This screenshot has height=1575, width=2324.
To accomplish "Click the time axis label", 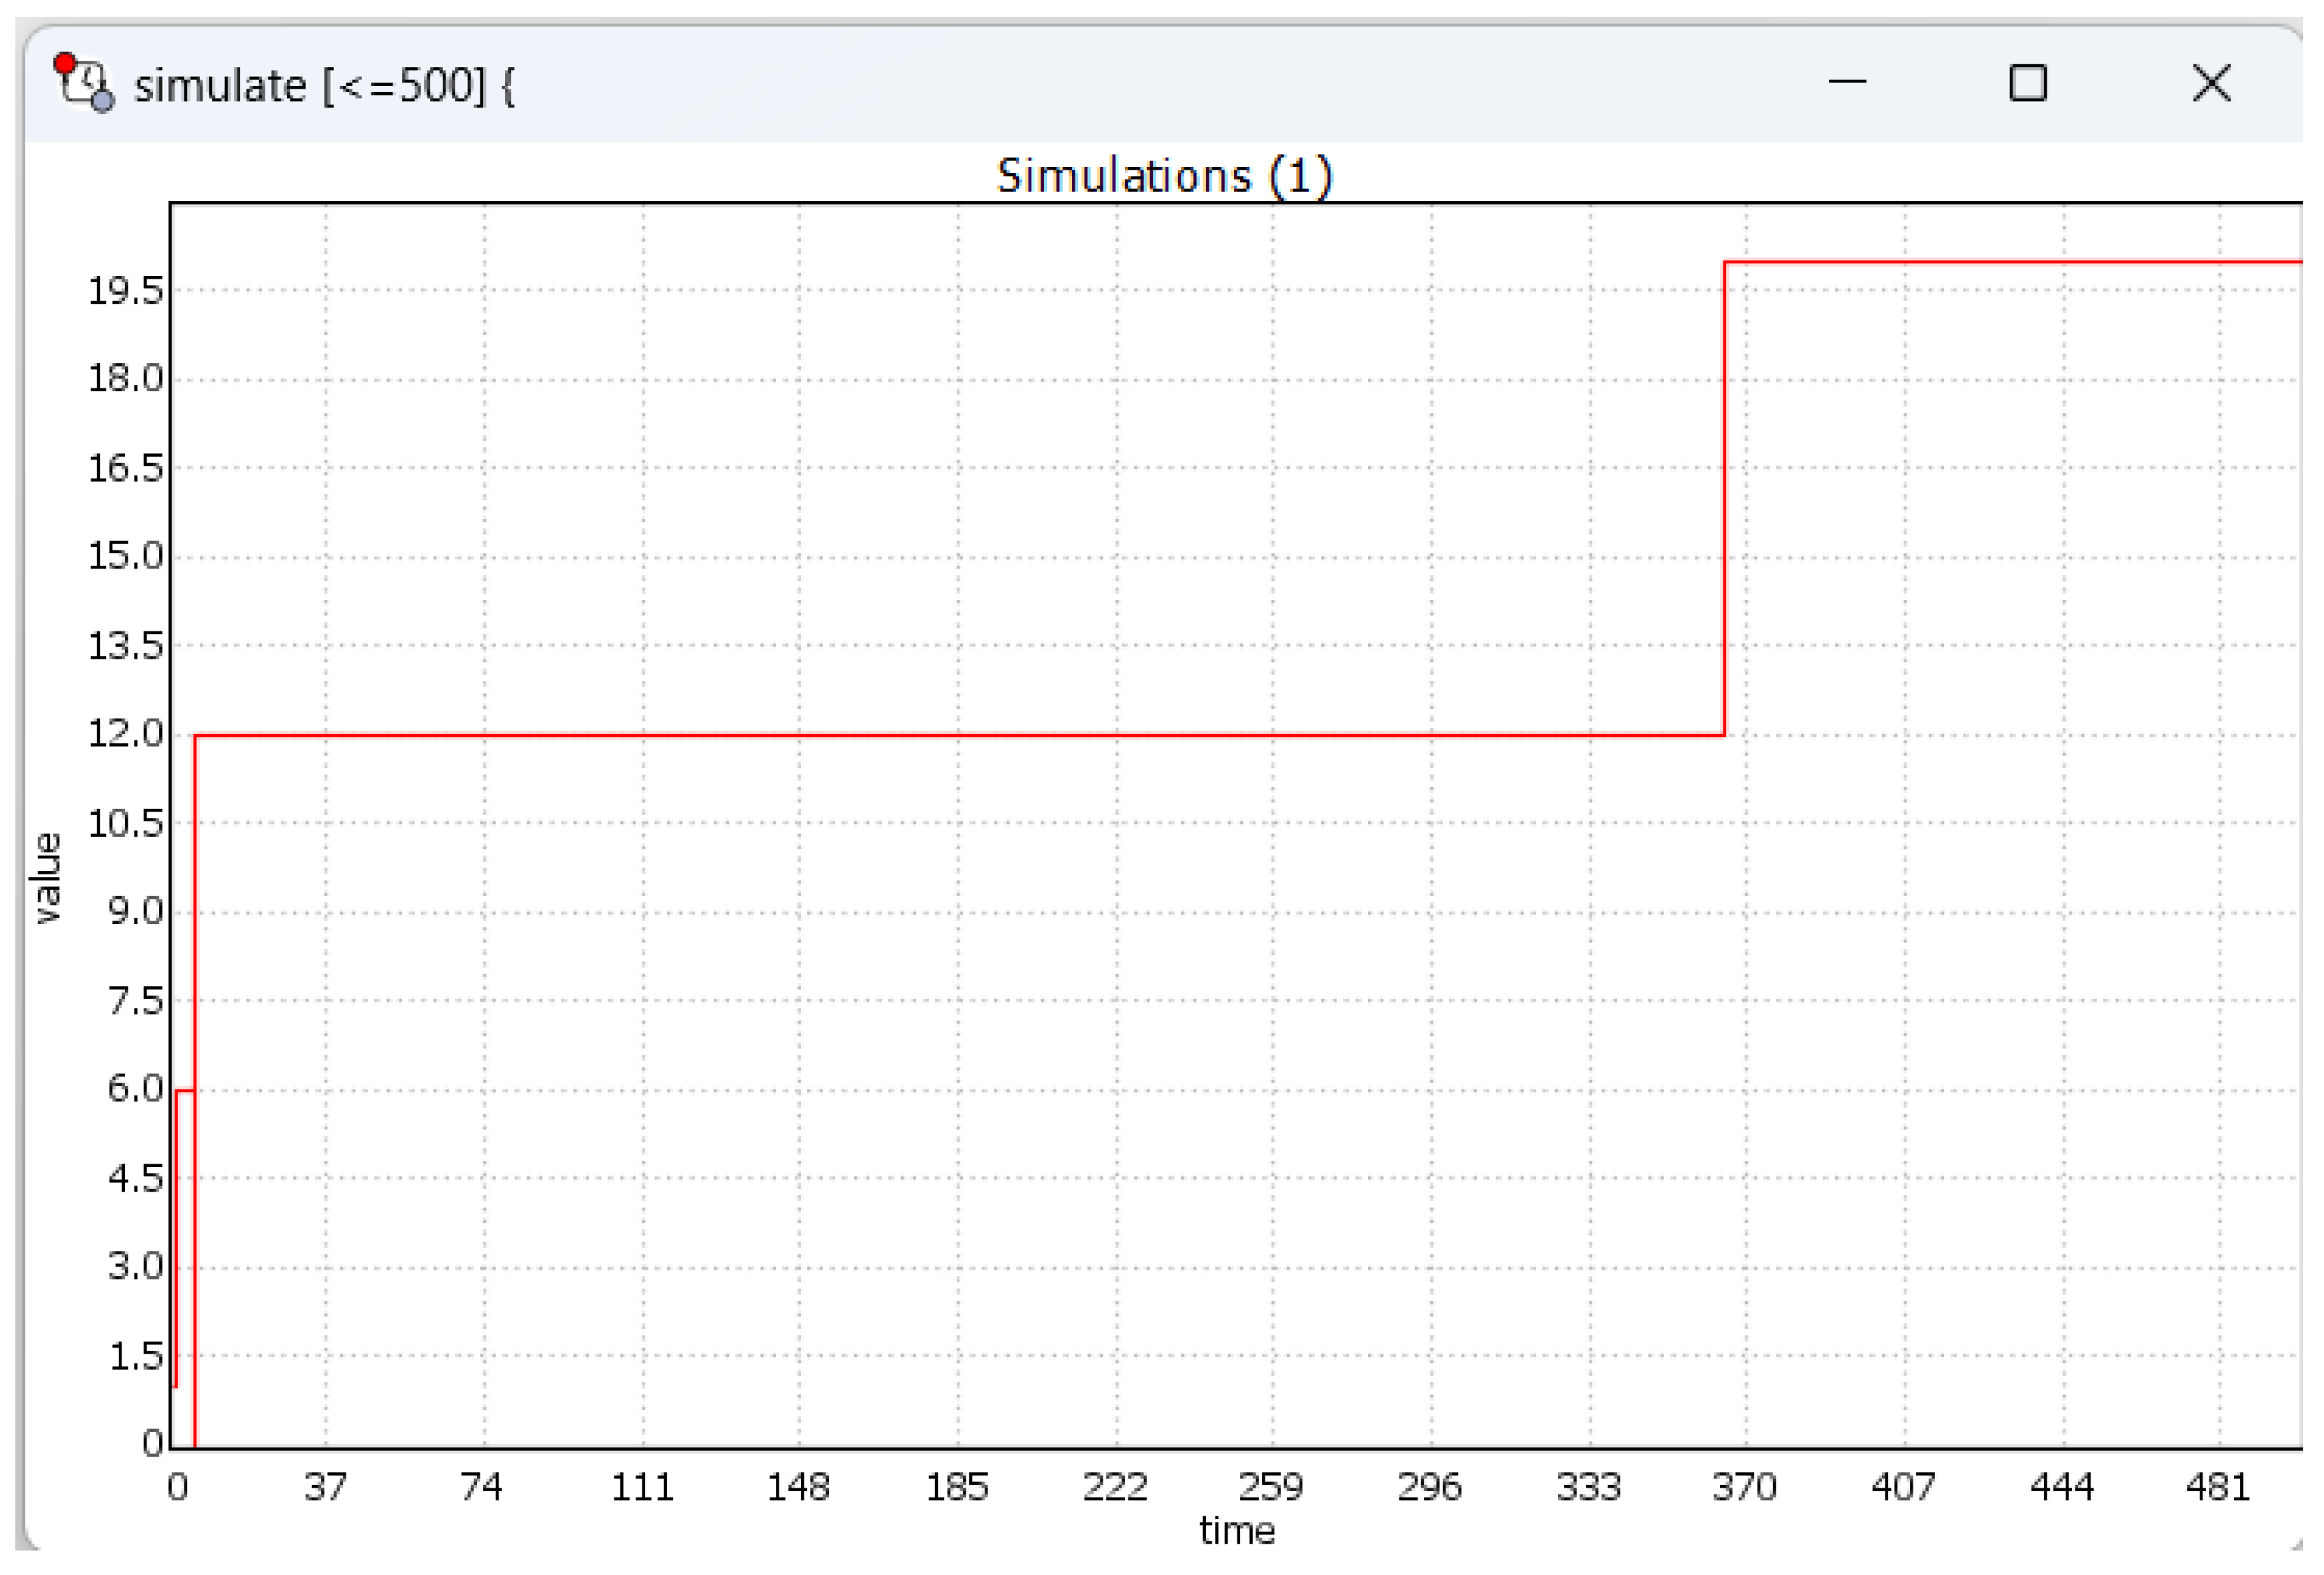I will tap(1237, 1530).
